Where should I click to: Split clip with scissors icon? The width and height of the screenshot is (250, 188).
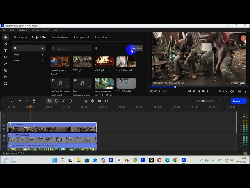(x=64, y=101)
